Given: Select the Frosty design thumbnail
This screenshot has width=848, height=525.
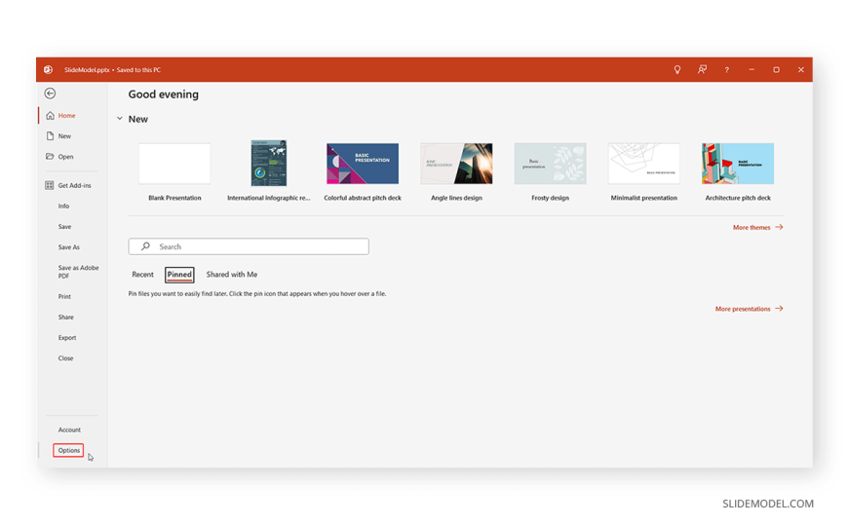Looking at the screenshot, I should 550,164.
